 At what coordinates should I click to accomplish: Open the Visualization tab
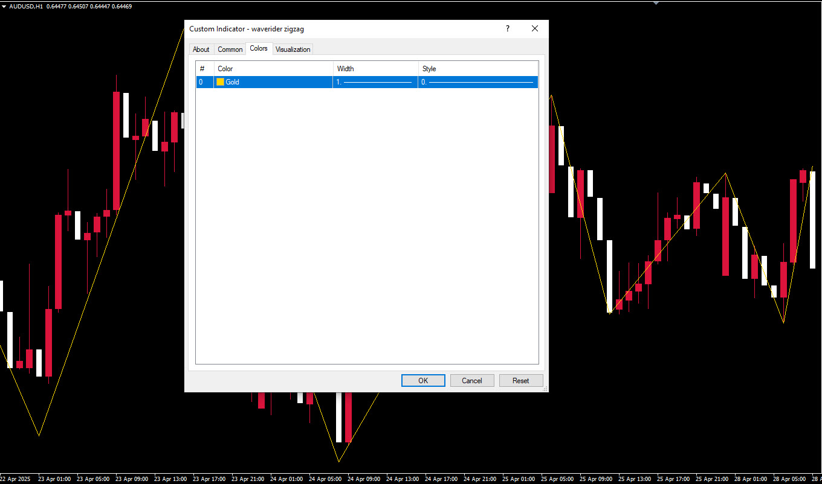[293, 49]
